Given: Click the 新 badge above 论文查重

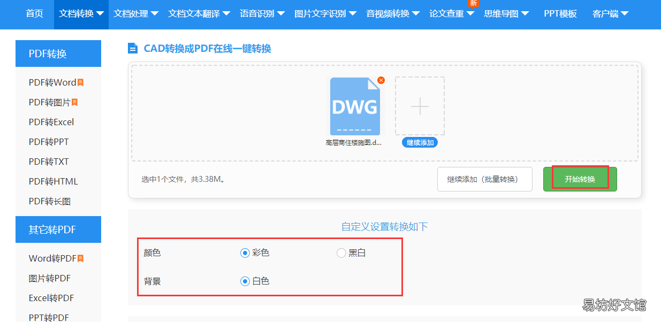Looking at the screenshot, I should [473, 3].
